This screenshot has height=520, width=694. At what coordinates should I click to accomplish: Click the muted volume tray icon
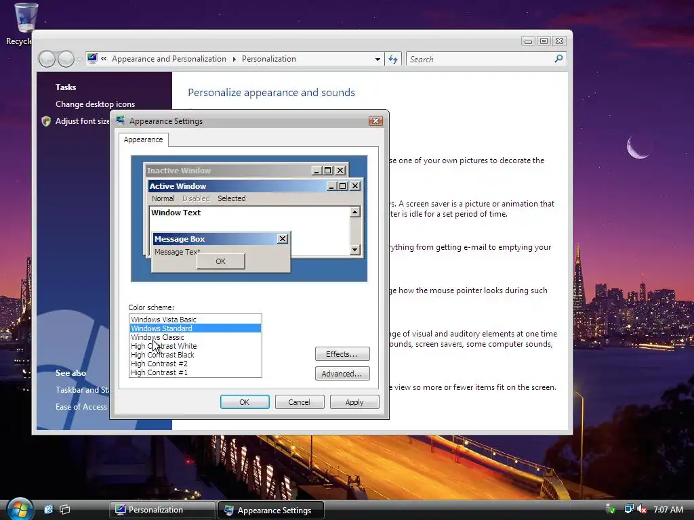pyautogui.click(x=641, y=509)
